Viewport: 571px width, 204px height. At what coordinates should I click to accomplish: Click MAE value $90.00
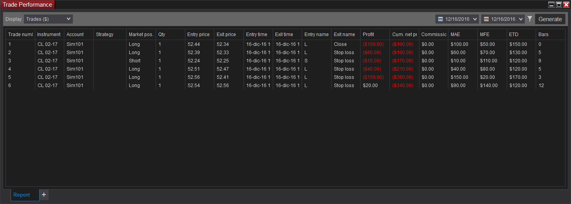463,86
